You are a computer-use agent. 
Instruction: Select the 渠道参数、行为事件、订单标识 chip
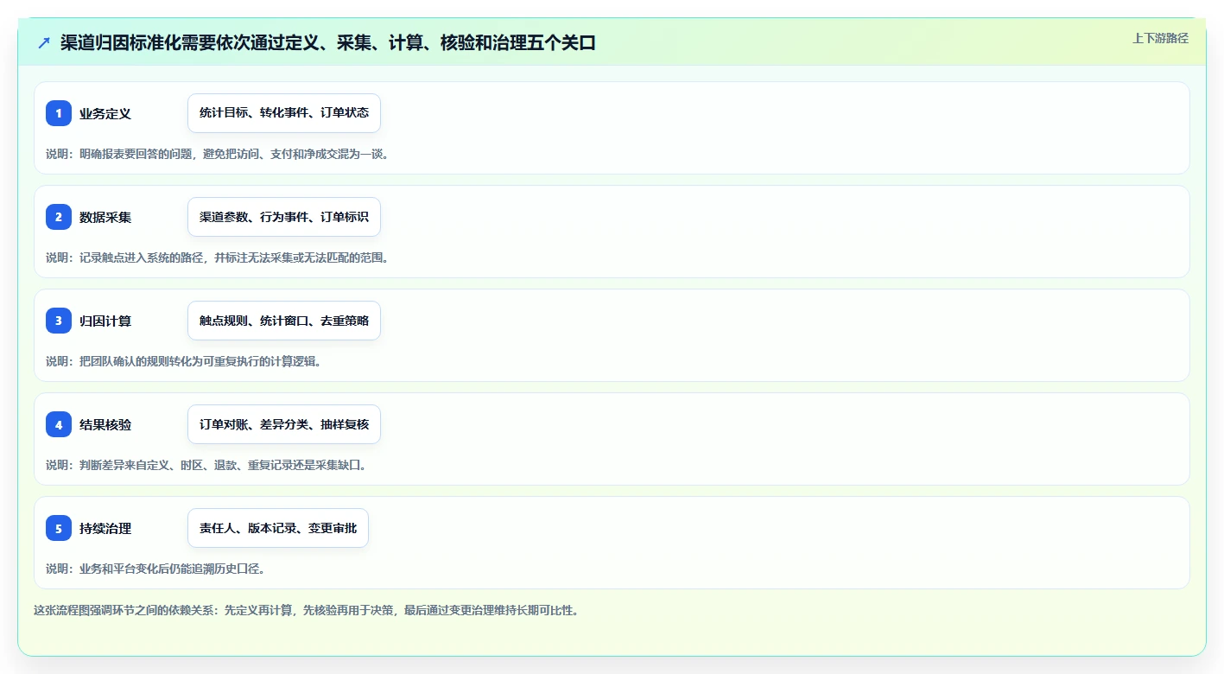click(x=284, y=217)
